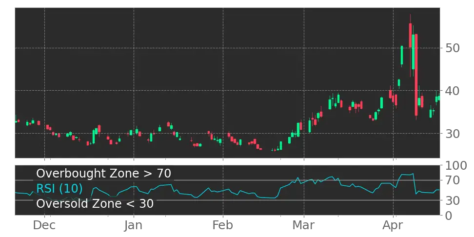Click the 'Oversold Zone < 30' label

click(95, 204)
